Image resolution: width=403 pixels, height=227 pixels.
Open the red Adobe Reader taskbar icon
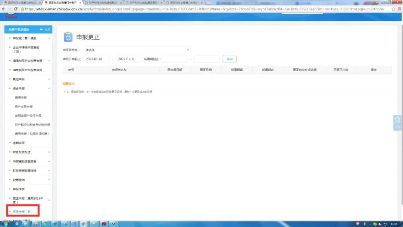104,224
